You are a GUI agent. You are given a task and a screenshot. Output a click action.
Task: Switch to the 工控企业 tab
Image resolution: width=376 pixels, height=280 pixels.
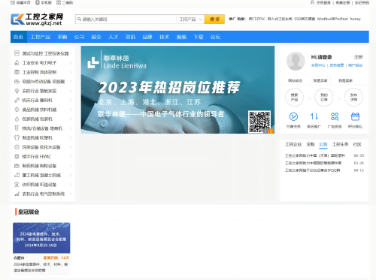click(293, 144)
